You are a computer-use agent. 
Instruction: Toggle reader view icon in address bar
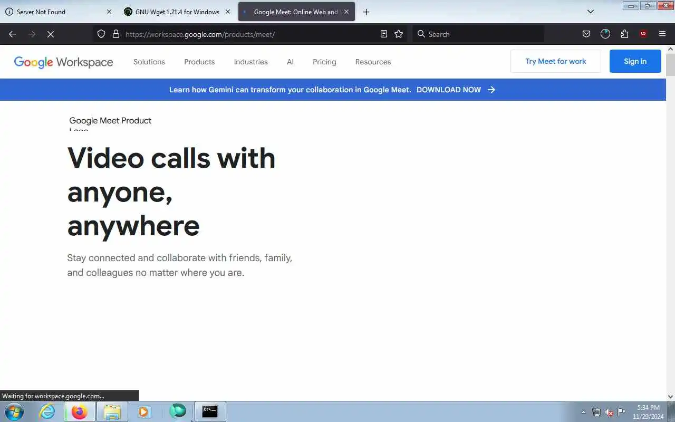pos(384,34)
